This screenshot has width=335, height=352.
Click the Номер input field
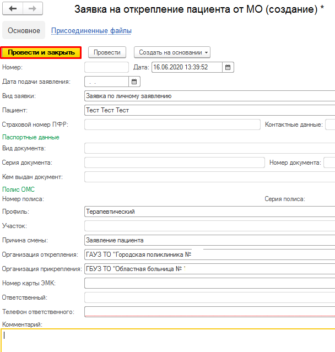tap(106, 67)
